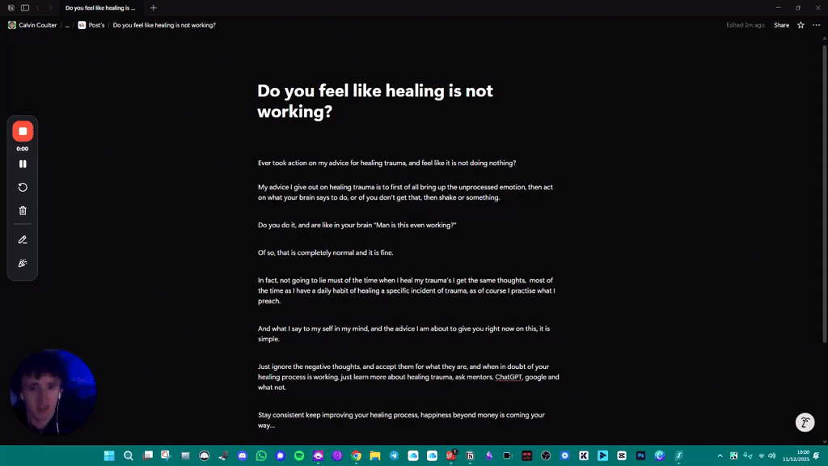Open the Share options
828x466 pixels.
[x=781, y=25]
